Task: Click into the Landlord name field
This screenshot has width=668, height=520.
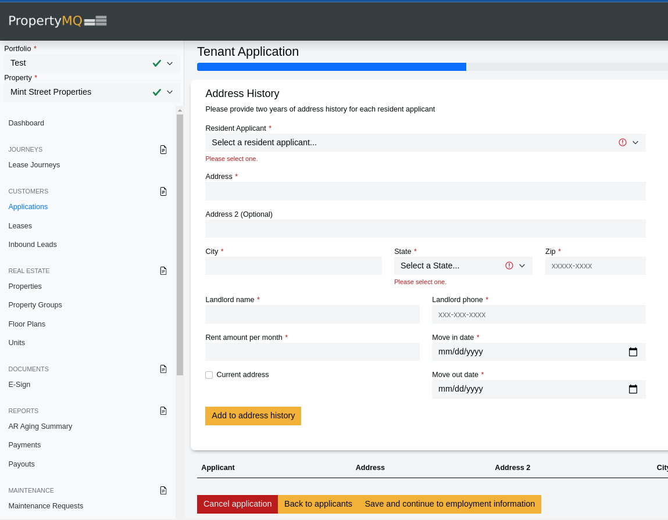Action: [312, 314]
